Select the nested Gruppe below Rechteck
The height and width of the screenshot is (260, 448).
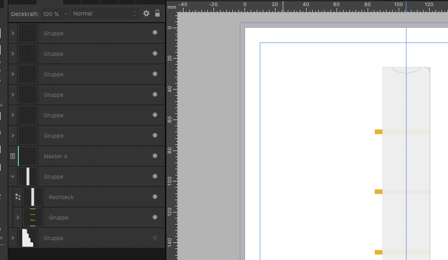click(89, 218)
